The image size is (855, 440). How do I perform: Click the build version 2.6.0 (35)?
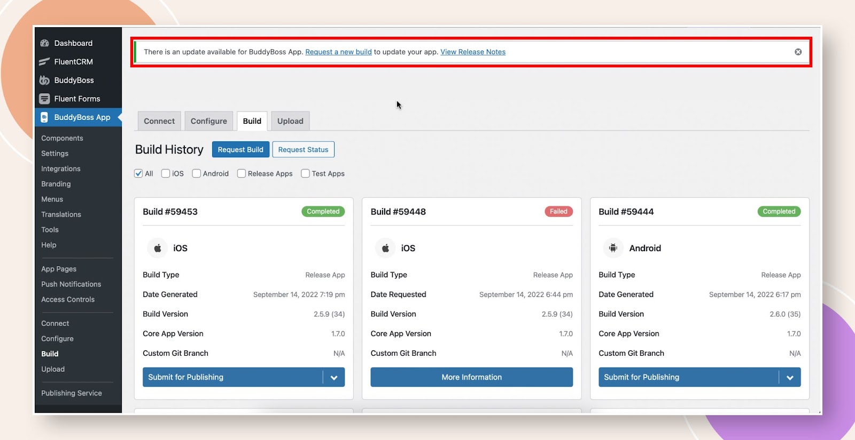click(785, 314)
